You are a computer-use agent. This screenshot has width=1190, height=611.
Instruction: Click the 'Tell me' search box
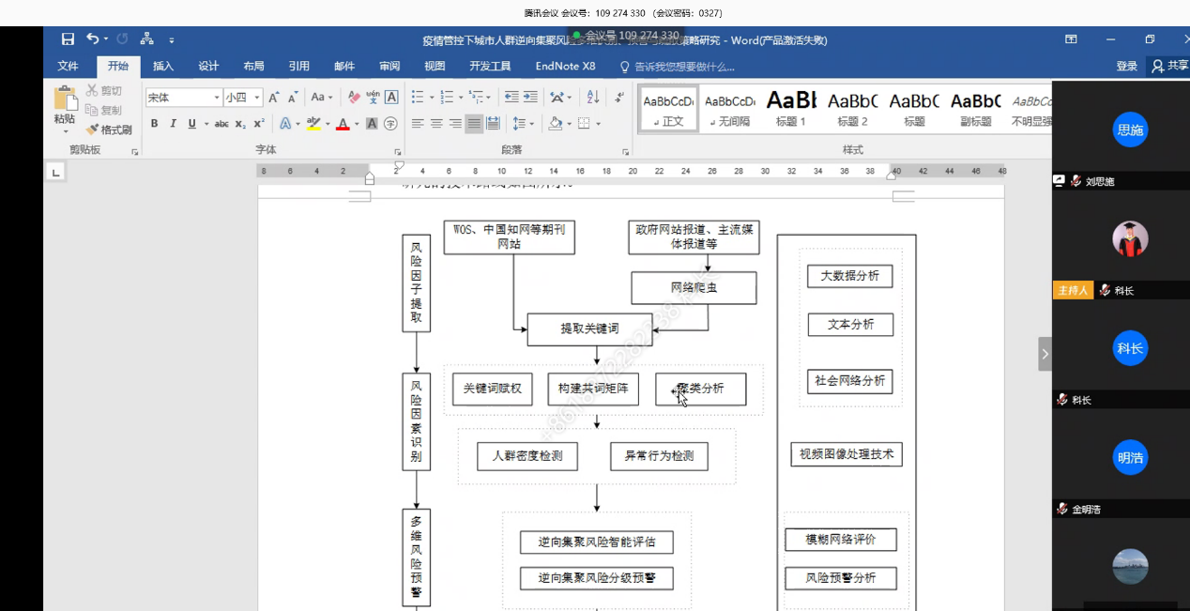[684, 67]
